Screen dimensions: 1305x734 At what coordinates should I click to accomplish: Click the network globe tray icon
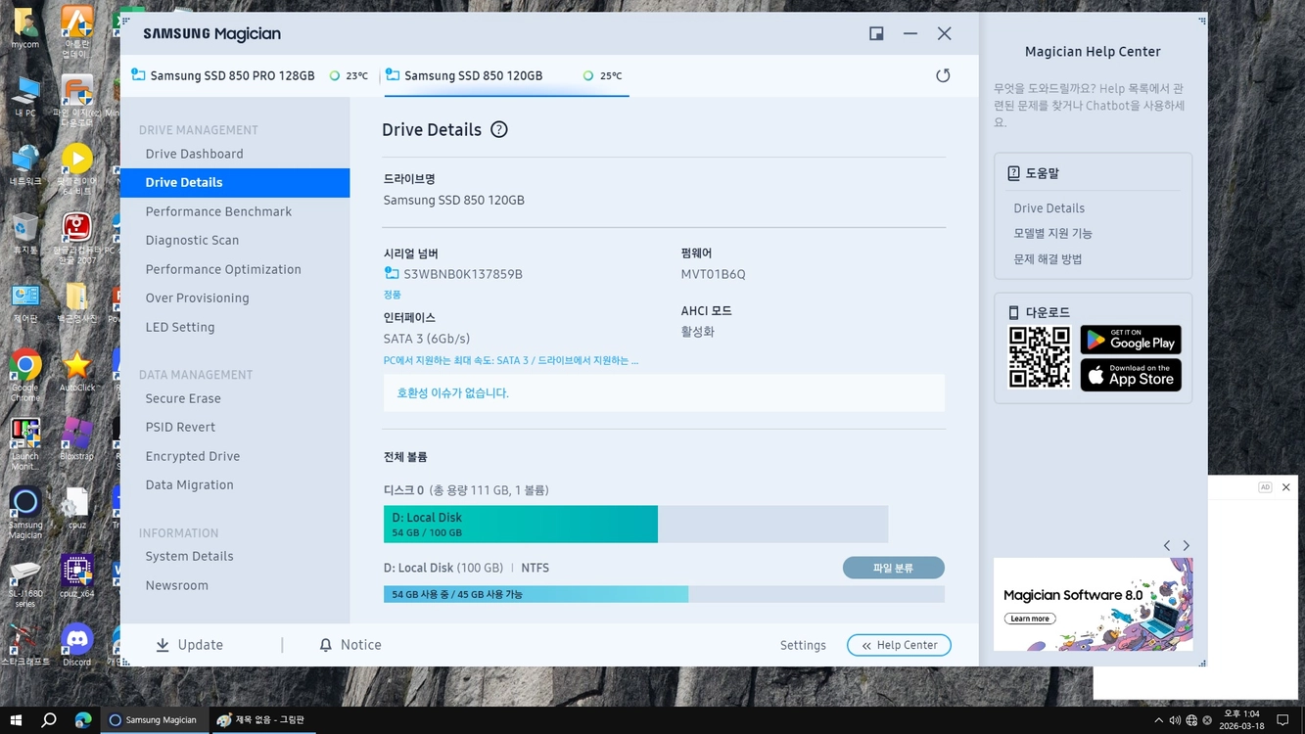click(x=1191, y=720)
